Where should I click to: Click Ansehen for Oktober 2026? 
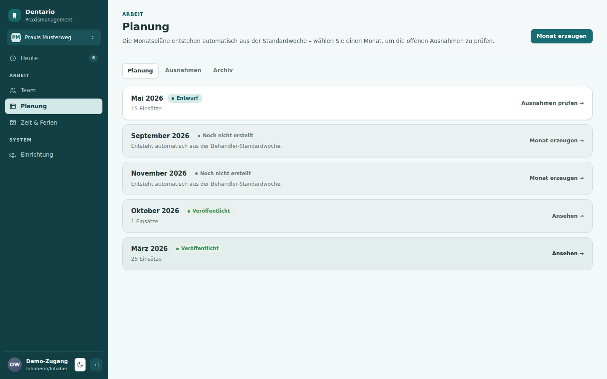click(x=568, y=216)
